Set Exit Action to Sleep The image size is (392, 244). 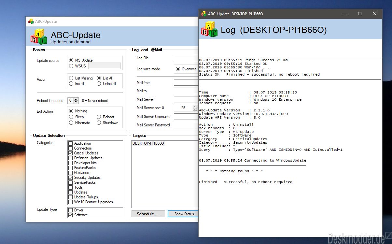tap(71, 117)
